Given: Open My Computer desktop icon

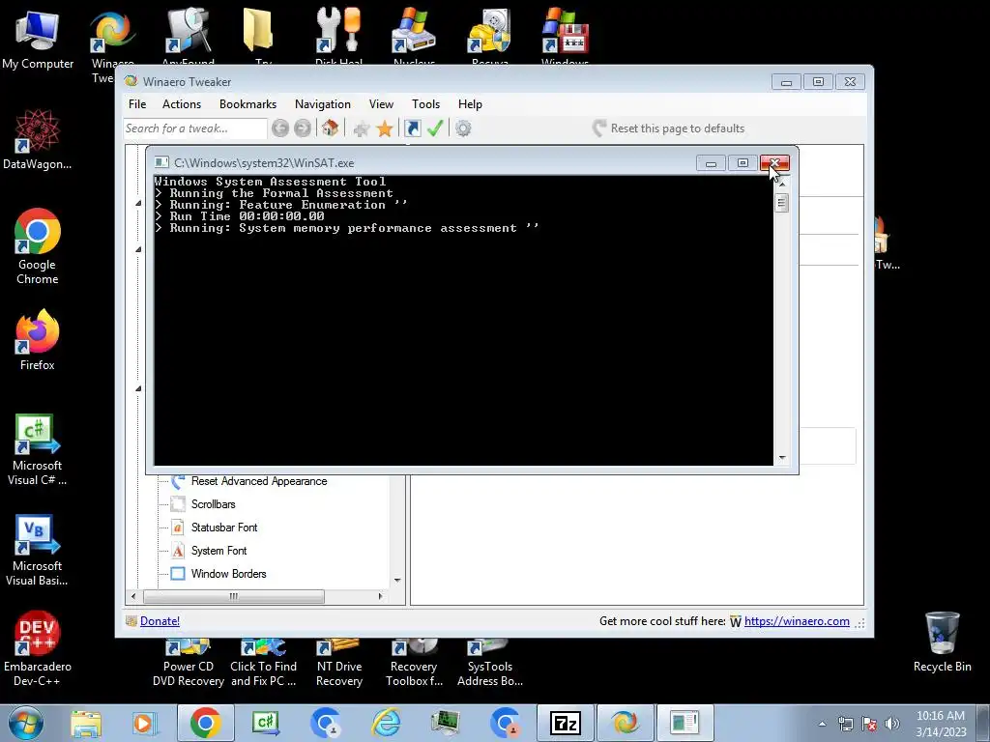Looking at the screenshot, I should (x=38, y=39).
